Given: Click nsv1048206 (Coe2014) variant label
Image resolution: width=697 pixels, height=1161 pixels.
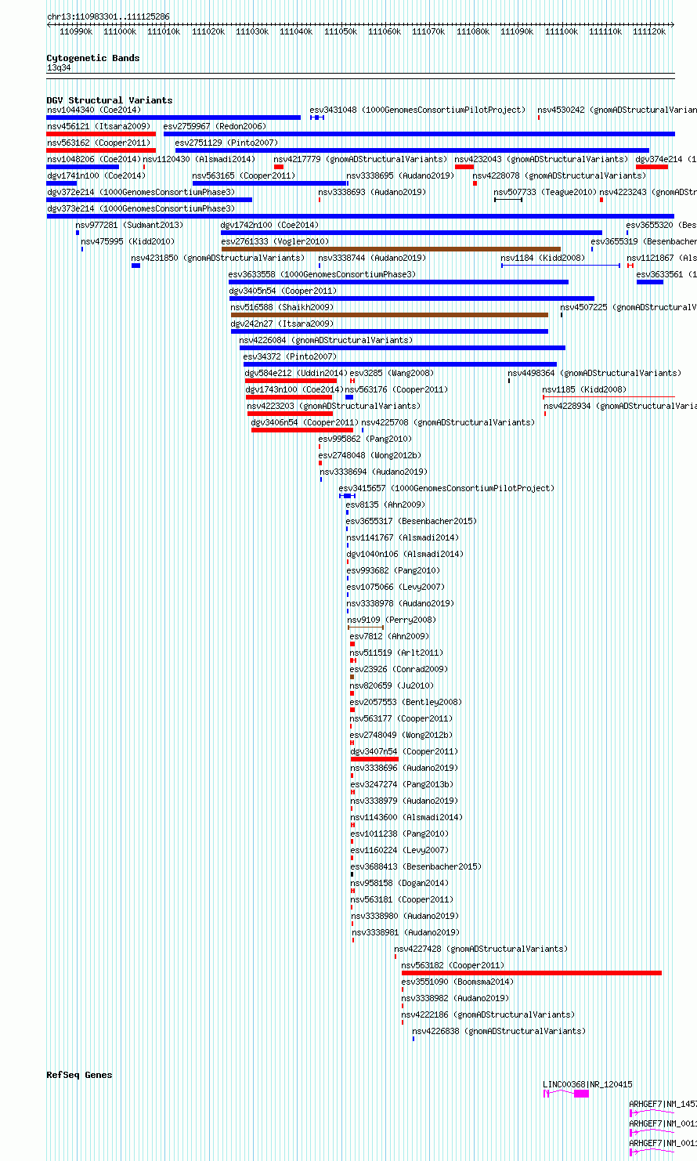Looking at the screenshot, I should tap(94, 159).
